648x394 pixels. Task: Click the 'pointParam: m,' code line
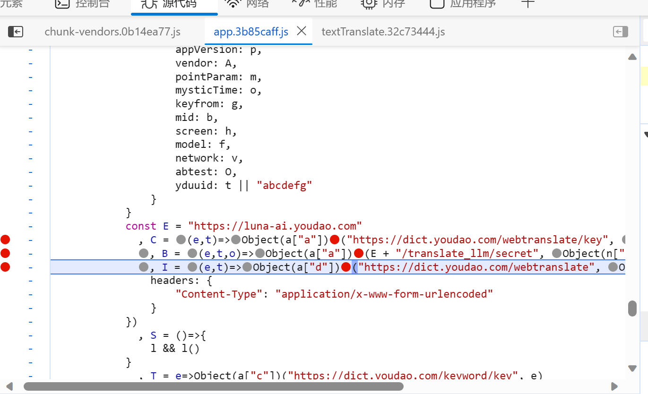click(218, 77)
